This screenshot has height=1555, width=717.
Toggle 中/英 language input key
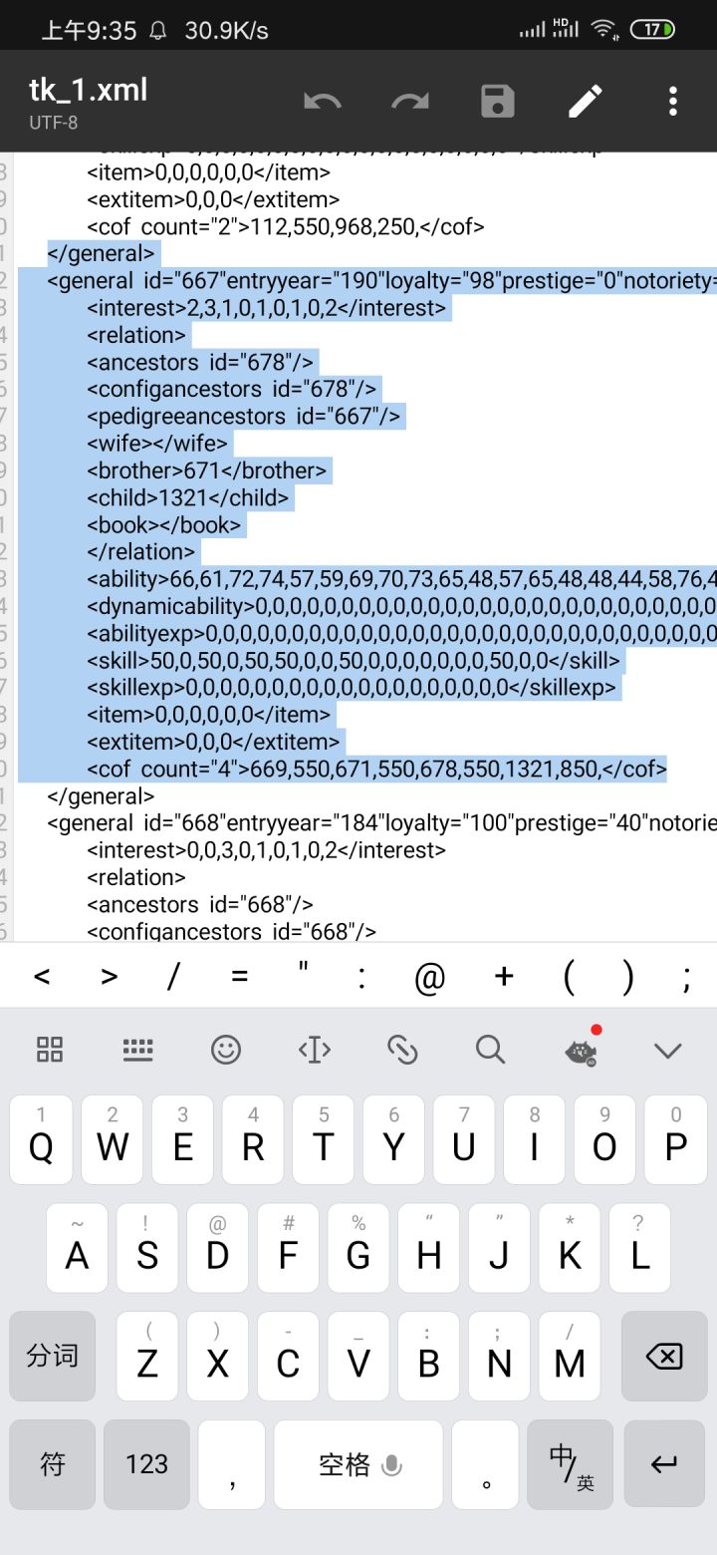[570, 1464]
